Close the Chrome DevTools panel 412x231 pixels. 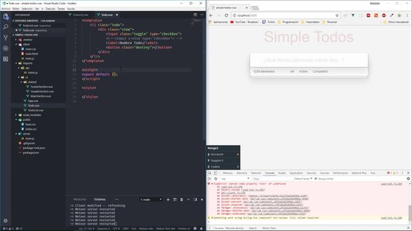click(408, 173)
